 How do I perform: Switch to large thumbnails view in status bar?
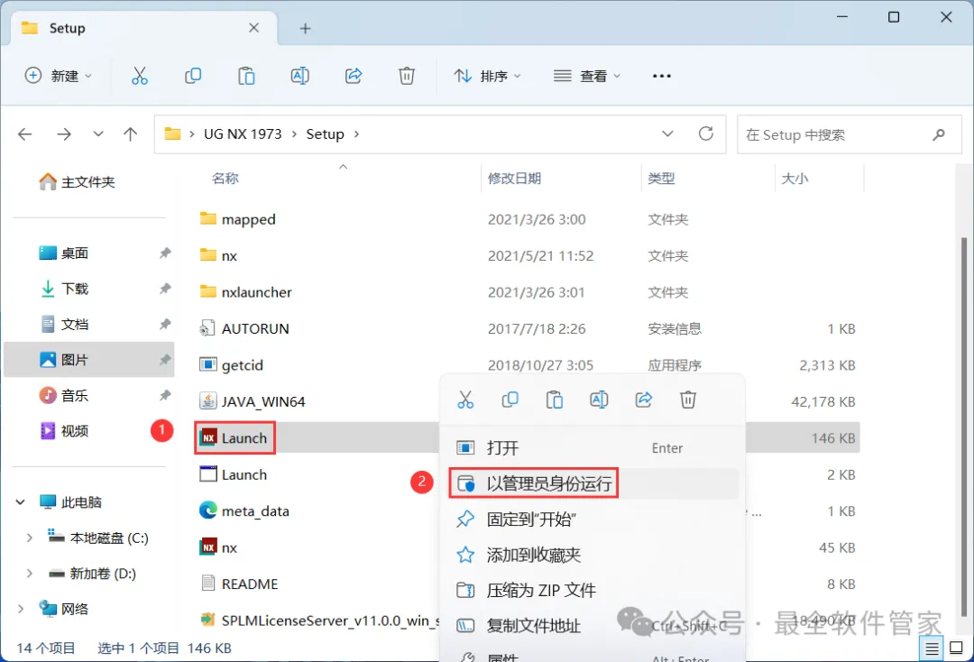pyautogui.click(x=957, y=648)
